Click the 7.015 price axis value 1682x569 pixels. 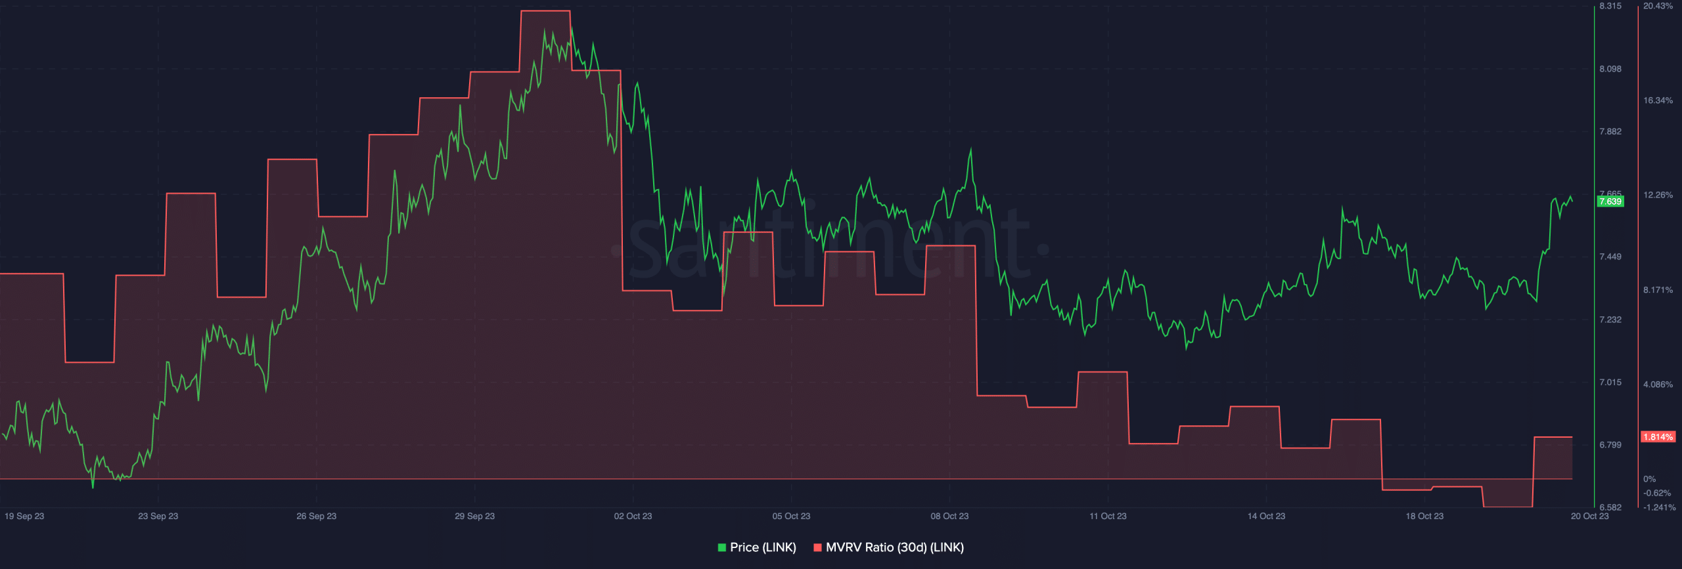pos(1610,383)
